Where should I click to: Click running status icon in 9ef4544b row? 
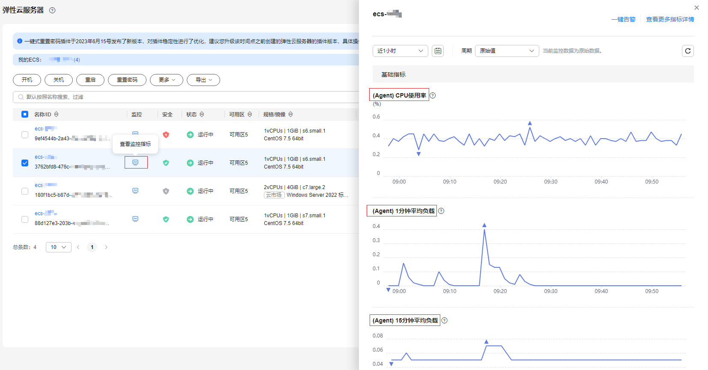190,135
